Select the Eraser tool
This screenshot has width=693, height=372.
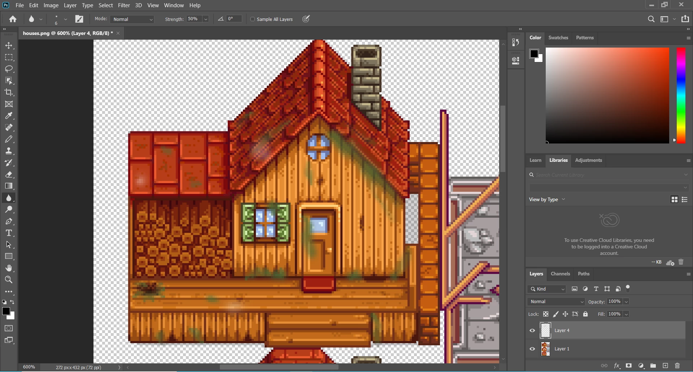(9, 174)
